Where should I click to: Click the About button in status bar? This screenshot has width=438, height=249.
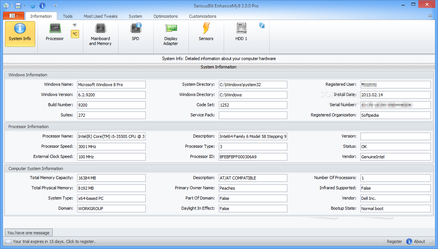(416, 241)
